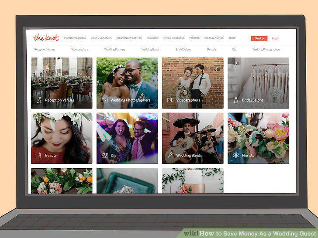Screen dimensions: 318x238
Task: Click the dress icon on Bridal Salons card
Action: point(236,100)
